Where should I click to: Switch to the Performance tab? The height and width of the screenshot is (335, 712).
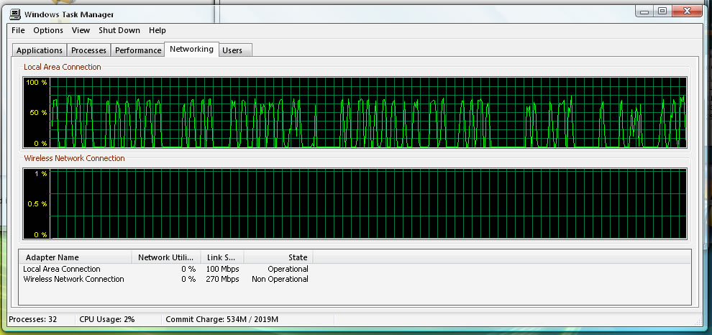[138, 50]
